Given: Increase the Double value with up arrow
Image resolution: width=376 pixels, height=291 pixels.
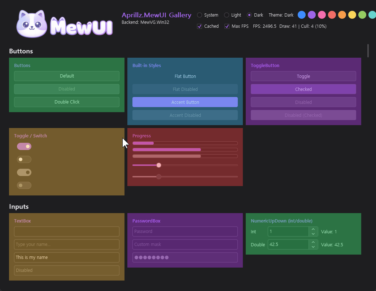Looking at the screenshot, I should [x=313, y=242].
